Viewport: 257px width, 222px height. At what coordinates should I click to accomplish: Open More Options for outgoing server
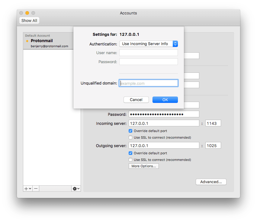click(x=143, y=166)
